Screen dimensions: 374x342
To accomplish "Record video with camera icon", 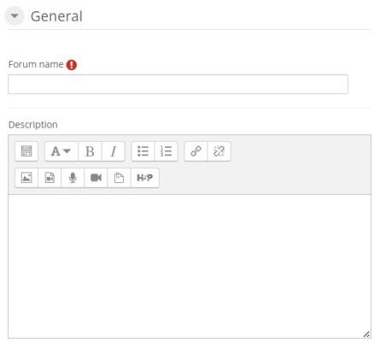I will tap(96, 178).
